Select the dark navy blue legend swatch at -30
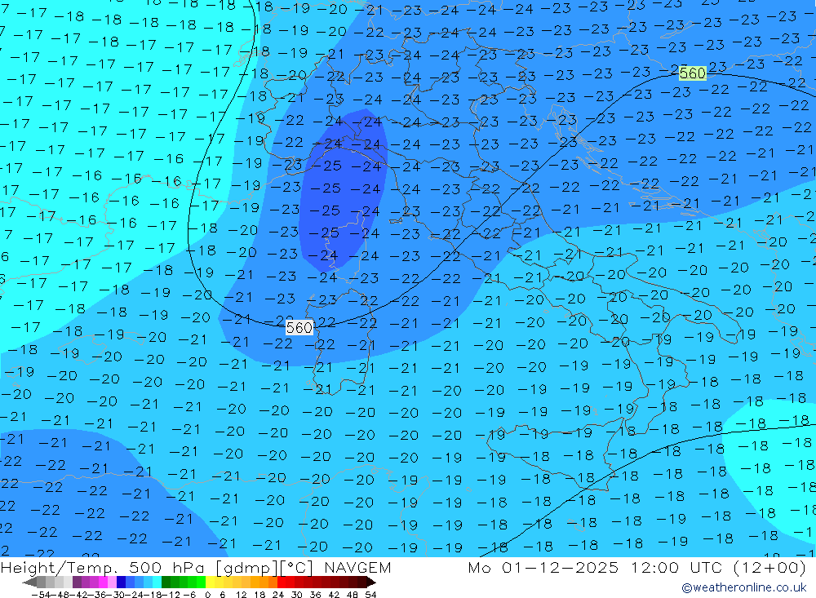Screen dimensions: 816x598 (x=122, y=582)
